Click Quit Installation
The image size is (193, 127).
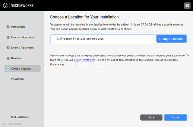[20, 117]
